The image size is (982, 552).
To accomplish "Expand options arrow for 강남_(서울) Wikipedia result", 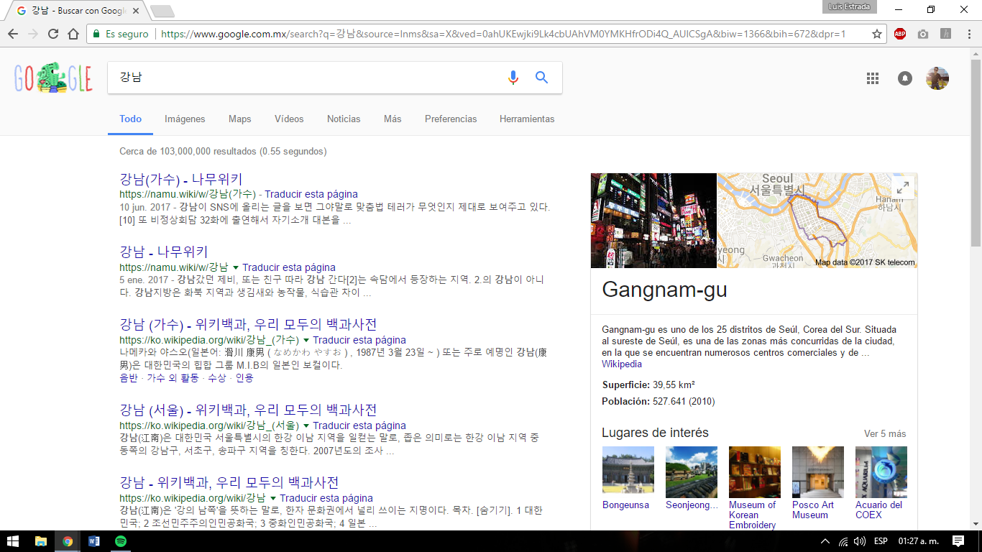I will (x=306, y=425).
